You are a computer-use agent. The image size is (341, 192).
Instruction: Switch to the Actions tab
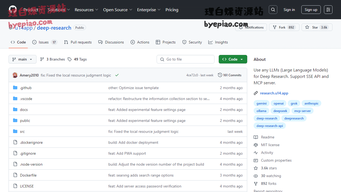(x=140, y=42)
